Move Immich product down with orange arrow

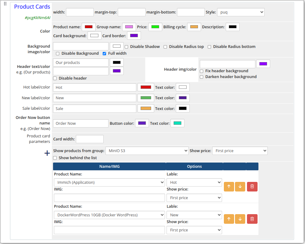click(240, 187)
